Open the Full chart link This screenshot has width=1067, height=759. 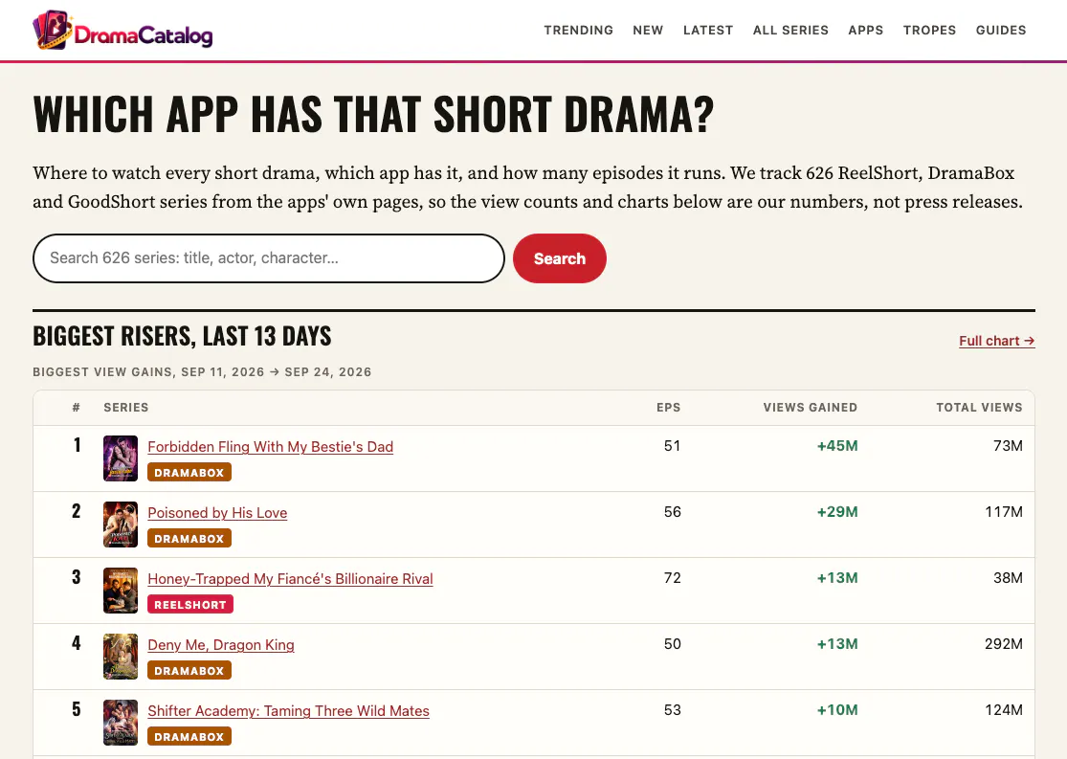(x=997, y=341)
